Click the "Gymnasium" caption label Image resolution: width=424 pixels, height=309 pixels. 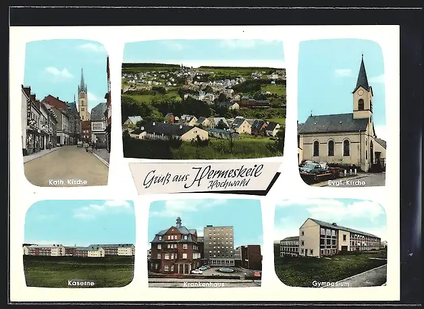pyautogui.click(x=331, y=284)
